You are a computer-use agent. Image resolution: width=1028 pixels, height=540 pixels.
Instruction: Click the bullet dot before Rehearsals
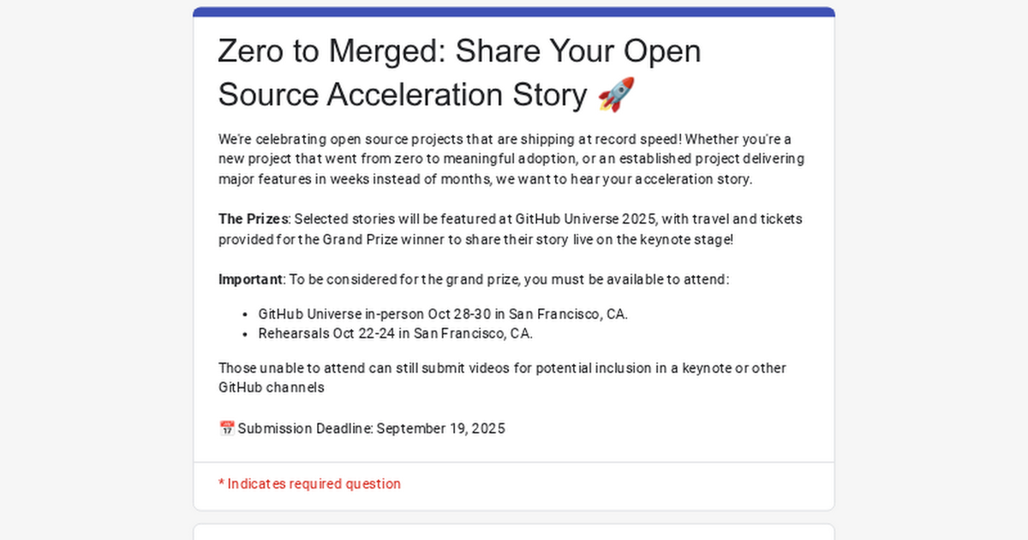(x=246, y=334)
